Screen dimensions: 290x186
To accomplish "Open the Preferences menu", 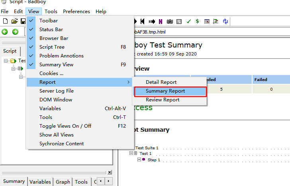I will coord(76,12).
